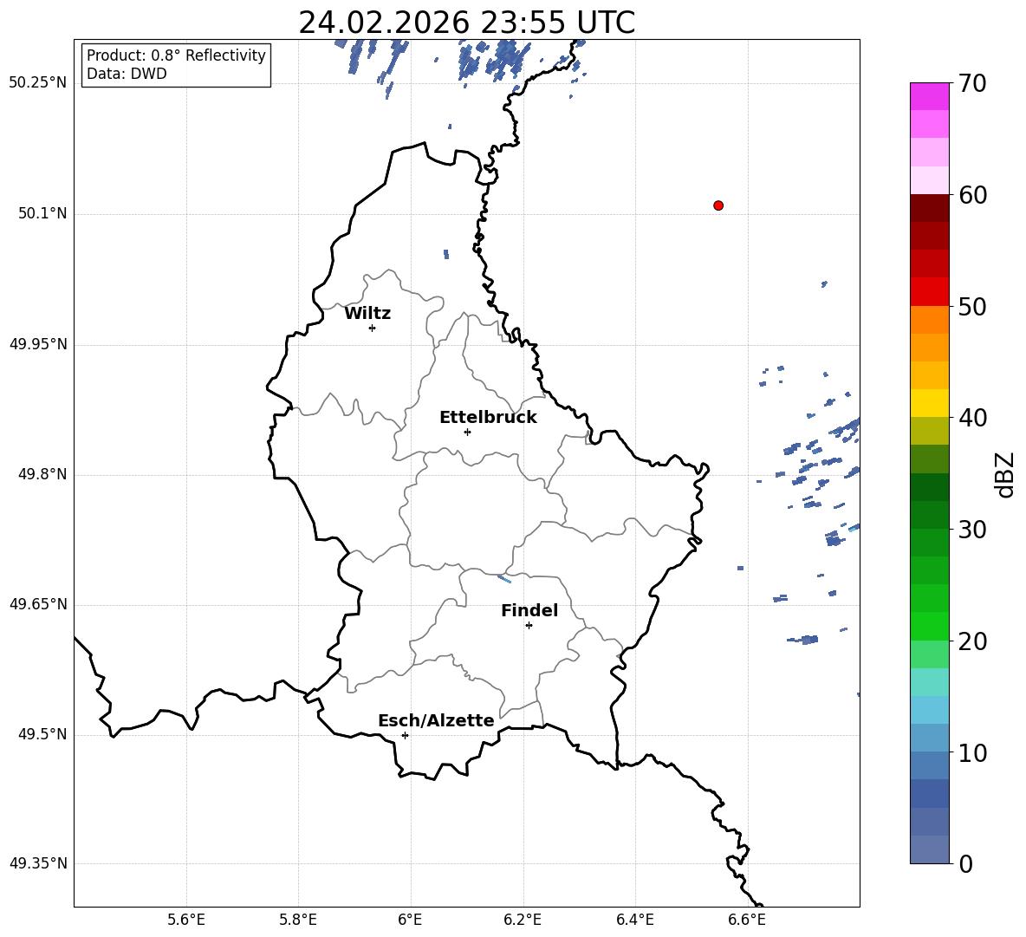This screenshot has width=1026, height=937.
Task: Click the 49.95°N latitude label
Action: tap(38, 344)
